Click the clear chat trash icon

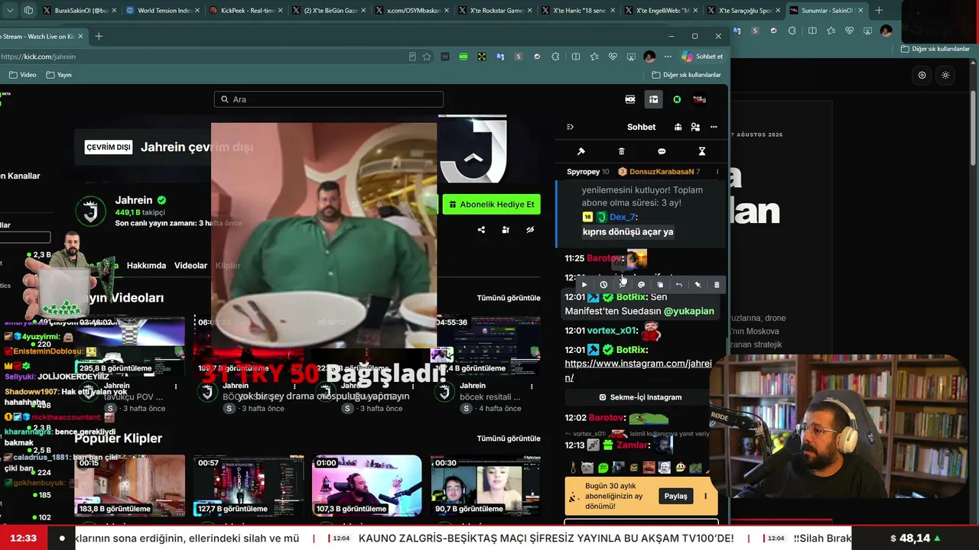pos(621,151)
